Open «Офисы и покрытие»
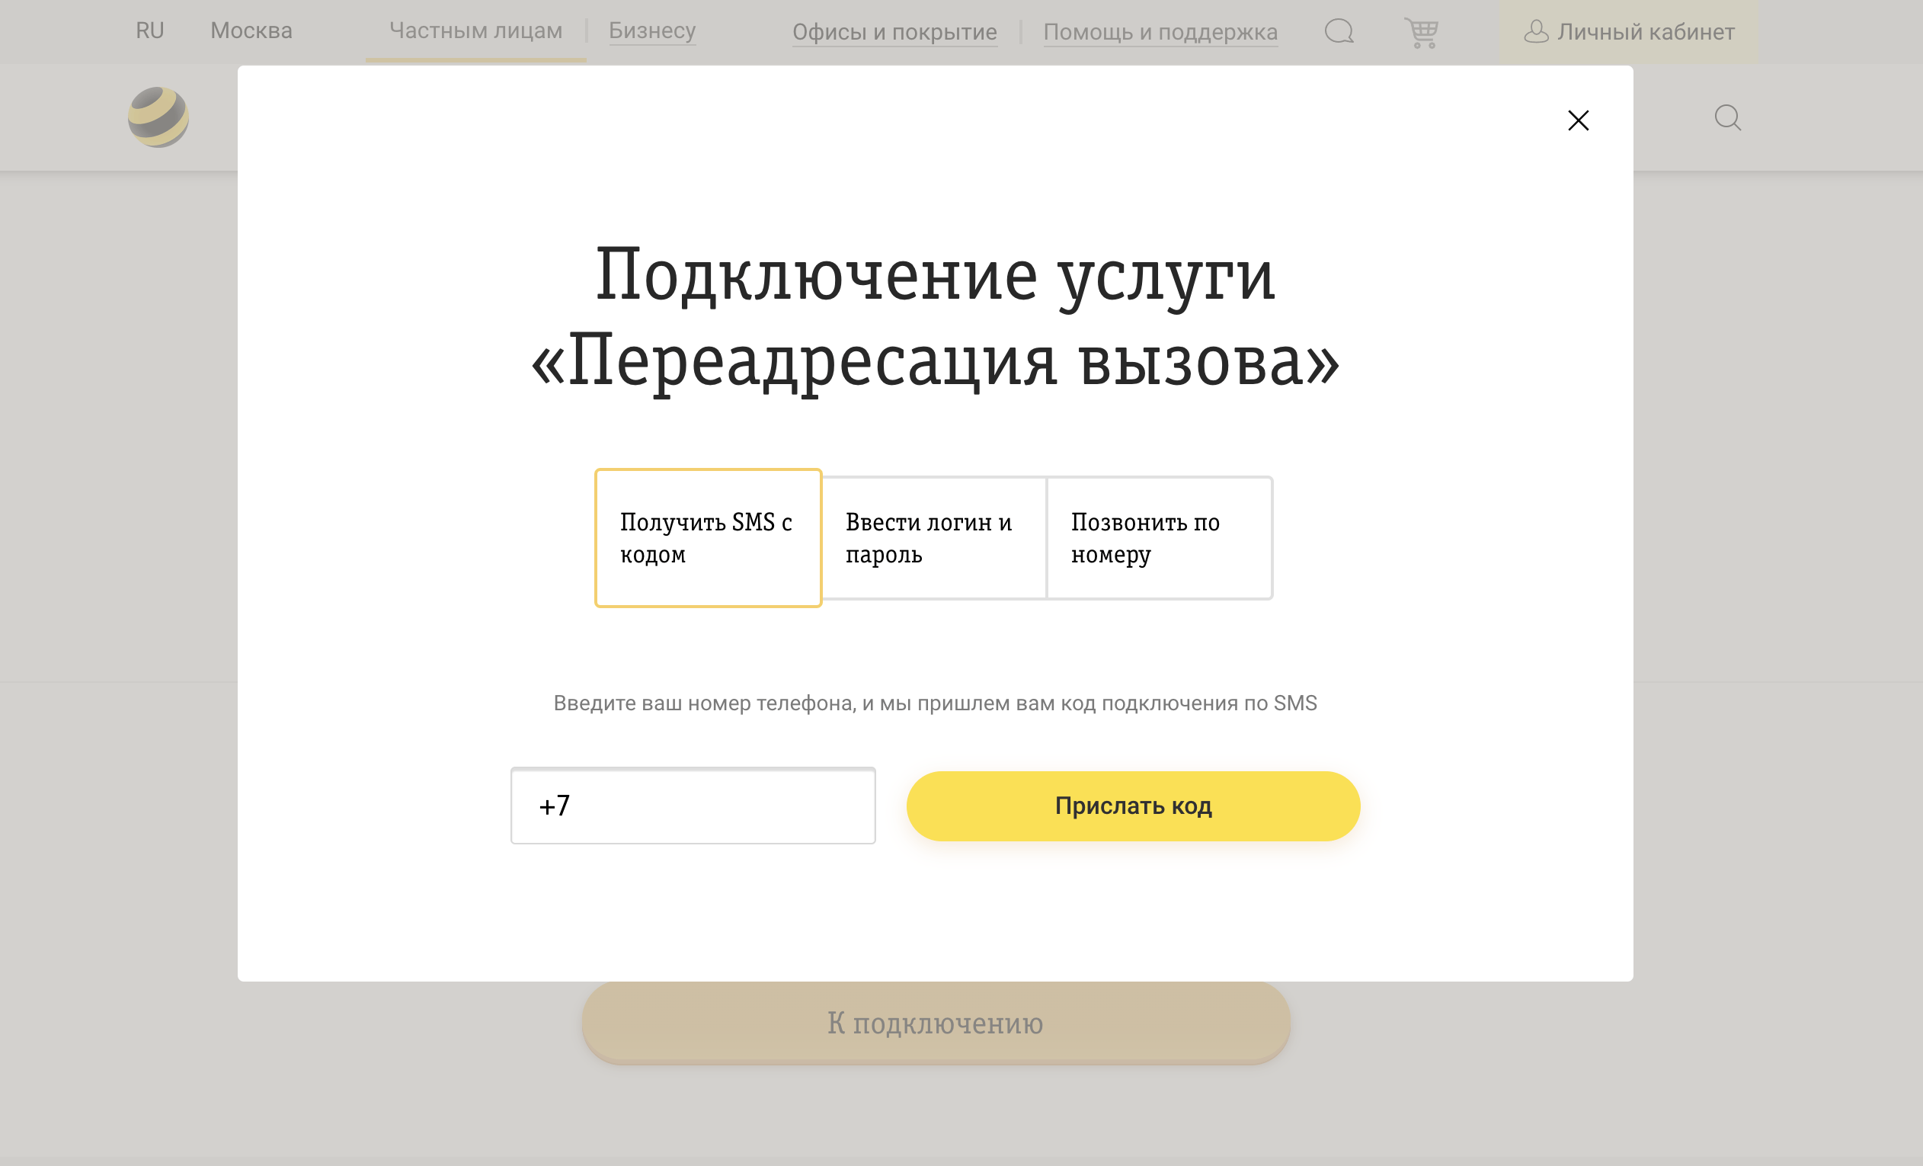1923x1166 pixels. 894,33
